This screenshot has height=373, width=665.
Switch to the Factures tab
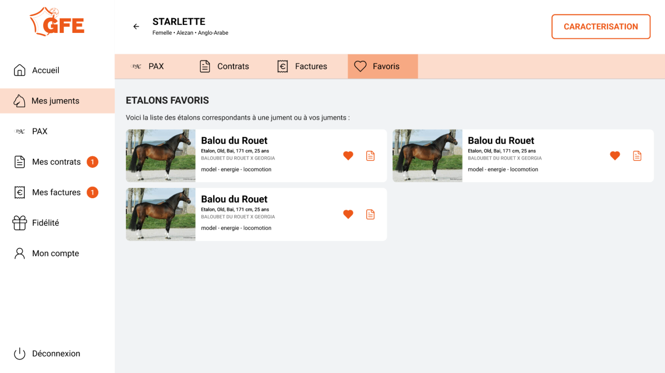click(x=302, y=66)
